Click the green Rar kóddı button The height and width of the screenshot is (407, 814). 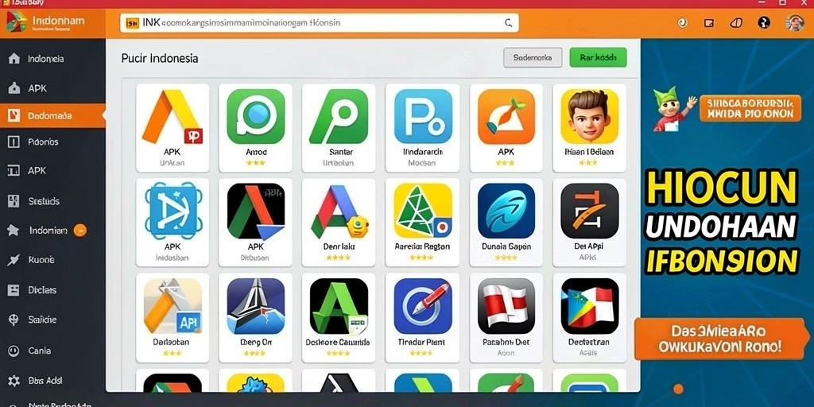click(x=598, y=57)
